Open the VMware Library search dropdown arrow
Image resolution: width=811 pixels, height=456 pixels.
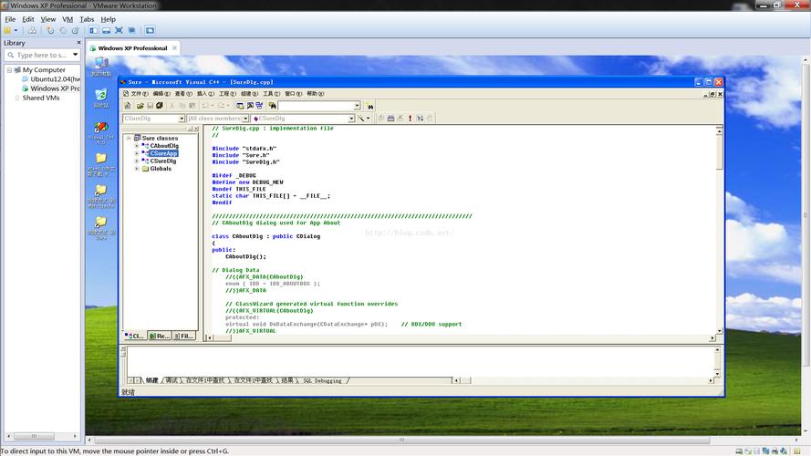pyautogui.click(x=75, y=55)
